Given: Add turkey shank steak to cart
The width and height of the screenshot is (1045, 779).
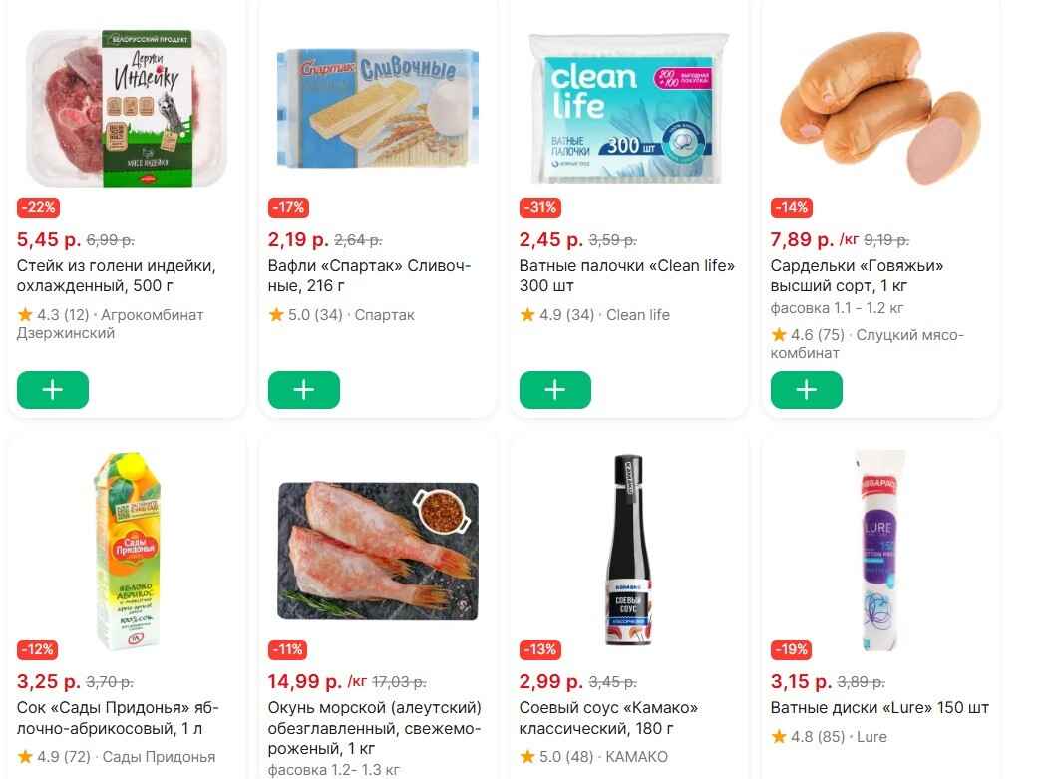Looking at the screenshot, I should coord(53,390).
